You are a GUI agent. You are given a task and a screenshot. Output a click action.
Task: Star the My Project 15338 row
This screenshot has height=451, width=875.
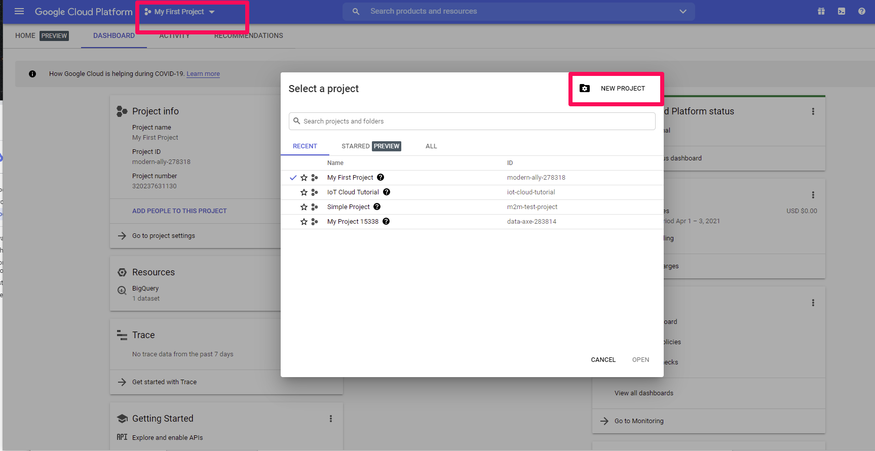coord(304,222)
